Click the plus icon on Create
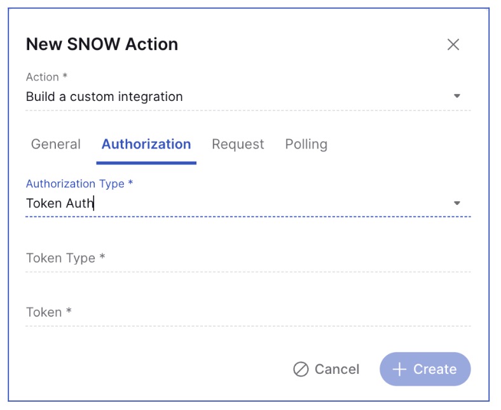501x410 pixels. pos(399,369)
